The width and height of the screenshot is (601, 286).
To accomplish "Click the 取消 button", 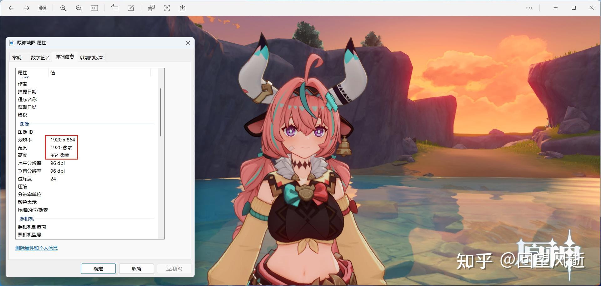I will click(x=136, y=269).
